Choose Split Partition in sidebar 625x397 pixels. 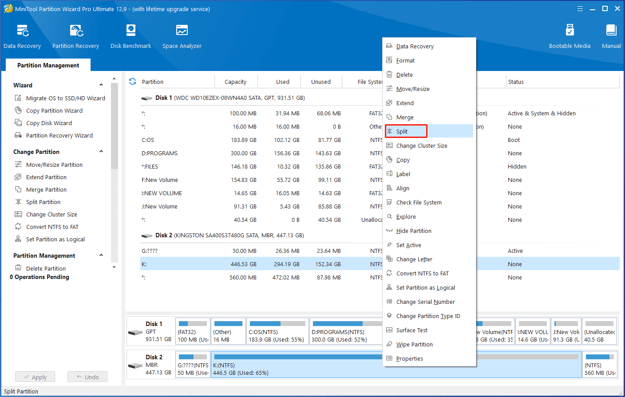[x=38, y=202]
